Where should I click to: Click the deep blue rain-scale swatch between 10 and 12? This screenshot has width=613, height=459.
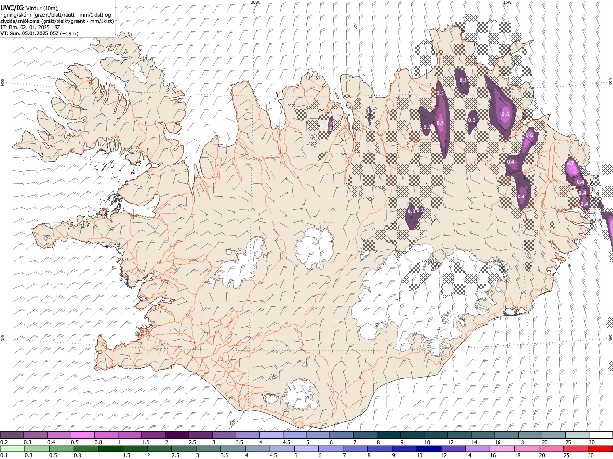(429, 448)
